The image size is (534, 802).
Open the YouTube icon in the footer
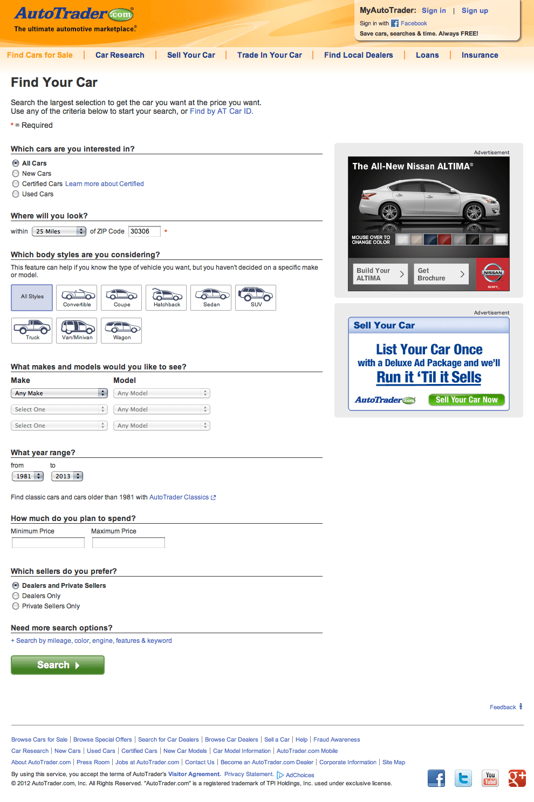click(x=490, y=778)
